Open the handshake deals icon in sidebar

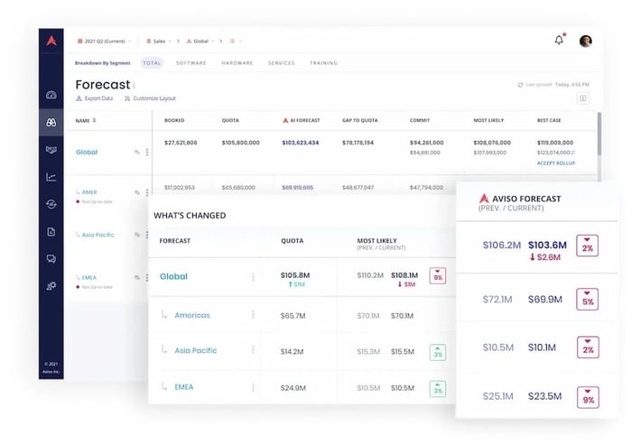pos(51,150)
